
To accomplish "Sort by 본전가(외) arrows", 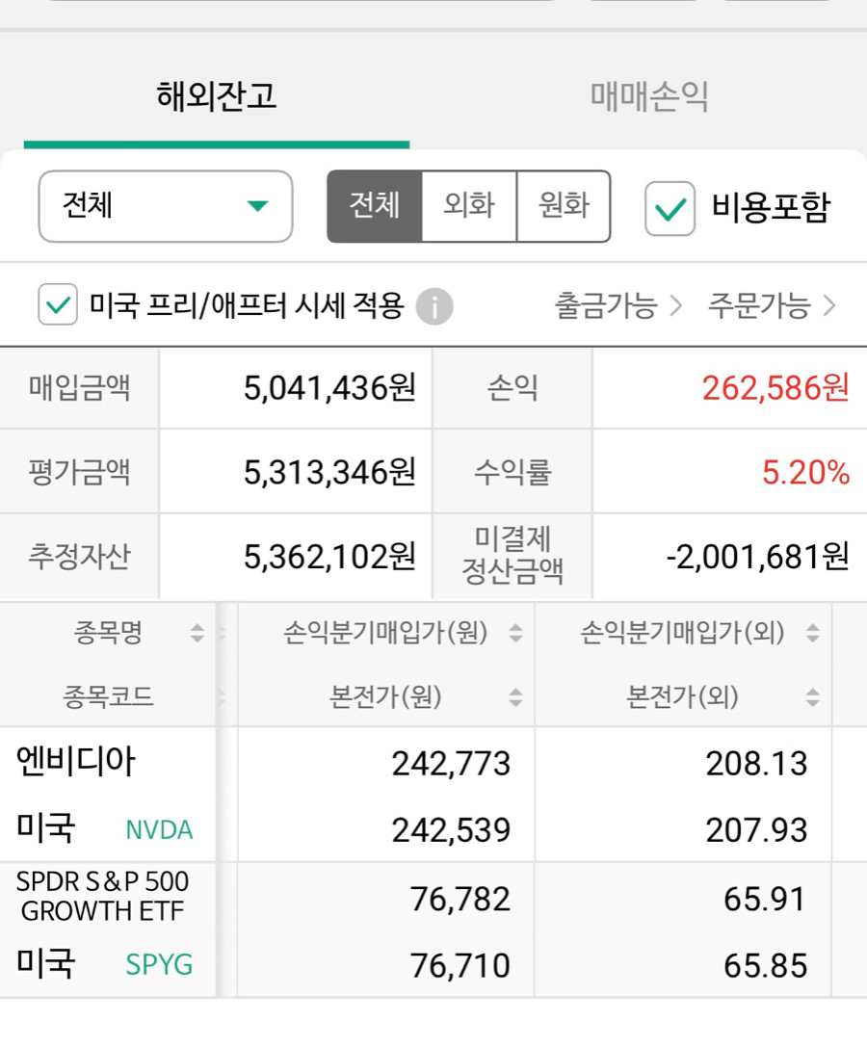I will [x=812, y=697].
